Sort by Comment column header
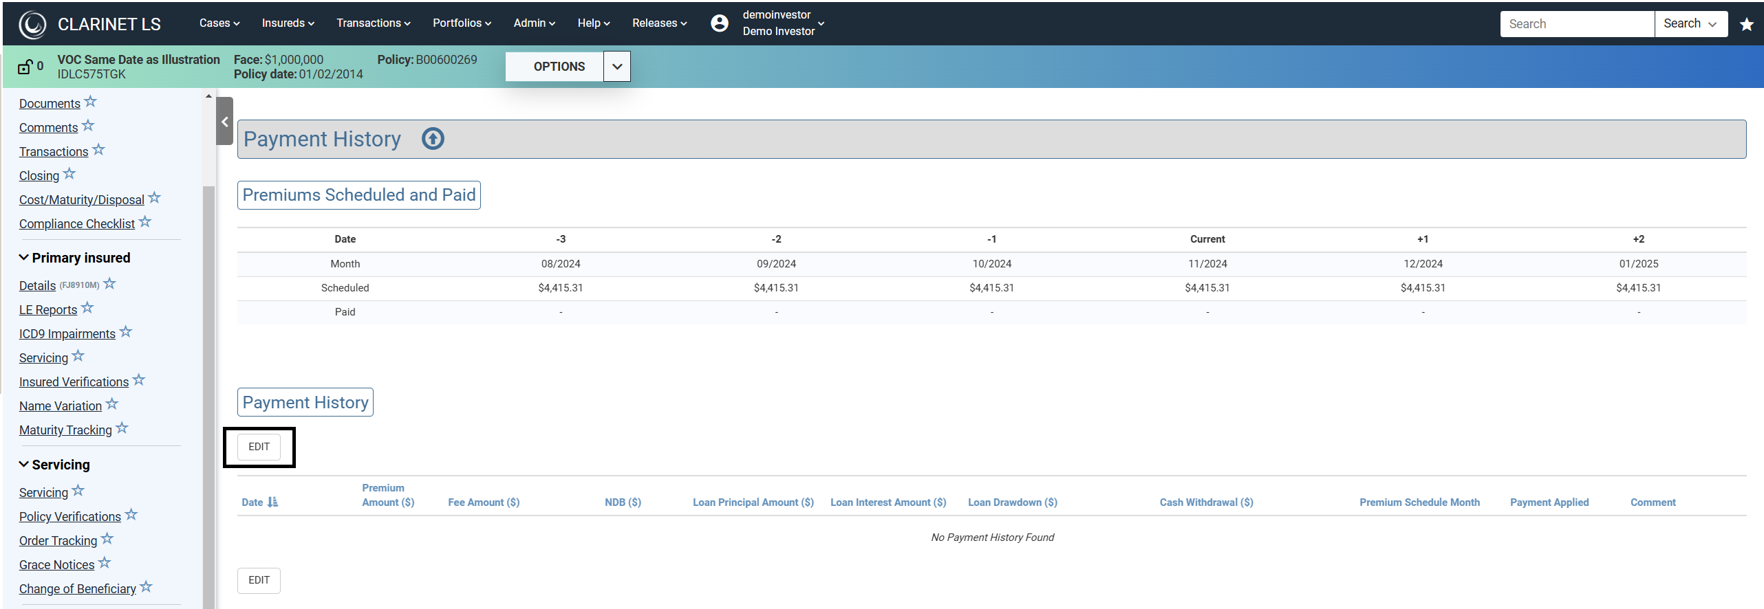The image size is (1764, 609). click(1653, 502)
